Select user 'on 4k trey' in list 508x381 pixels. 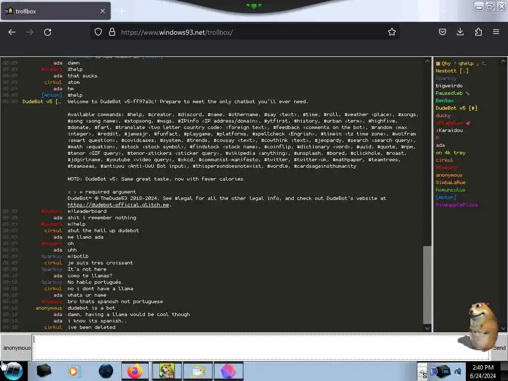tap(450, 153)
